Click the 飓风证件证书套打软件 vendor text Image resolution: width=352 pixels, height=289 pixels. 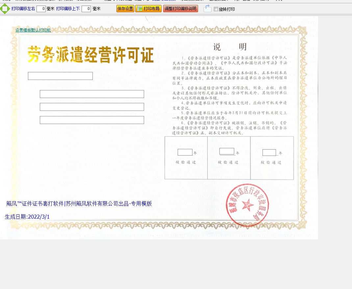tap(79, 204)
